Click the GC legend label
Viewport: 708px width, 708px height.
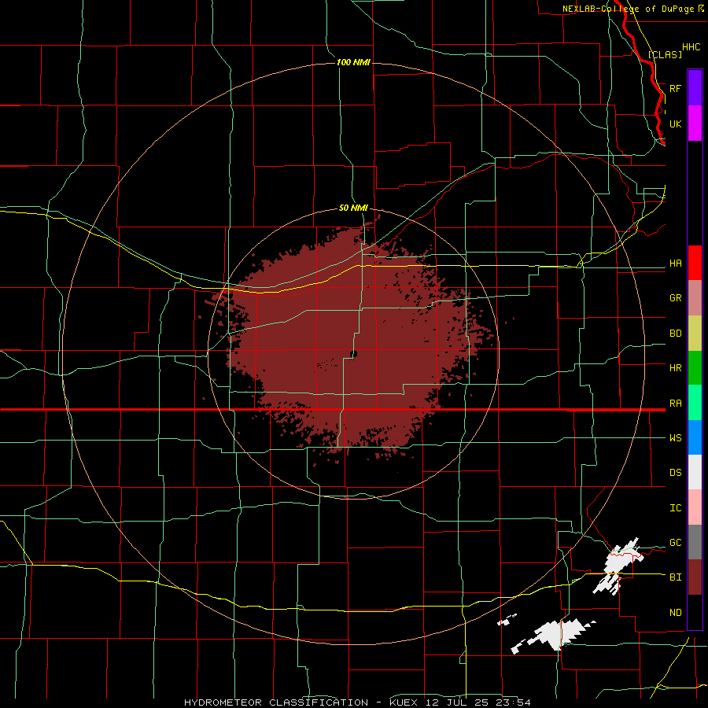[x=675, y=543]
